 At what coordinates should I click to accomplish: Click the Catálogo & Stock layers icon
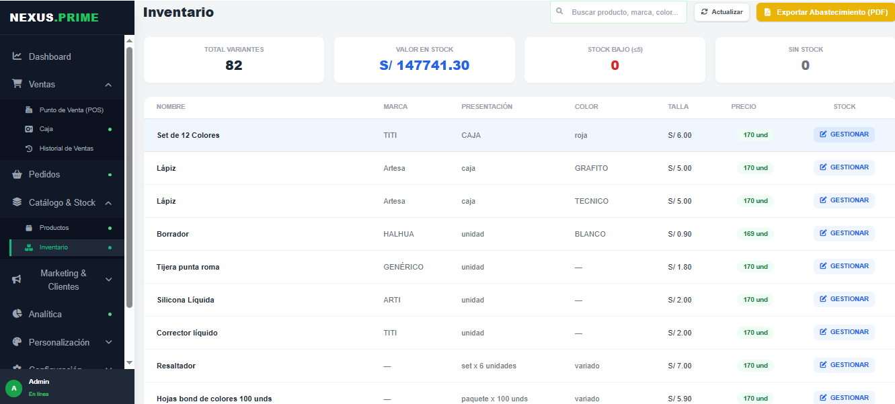point(17,202)
